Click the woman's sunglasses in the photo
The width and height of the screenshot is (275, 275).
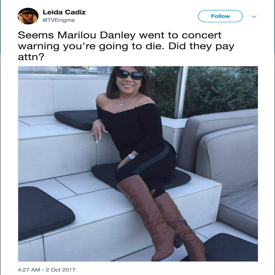click(x=129, y=74)
